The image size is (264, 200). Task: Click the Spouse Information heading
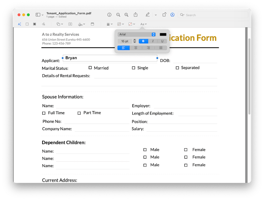[x=63, y=97]
